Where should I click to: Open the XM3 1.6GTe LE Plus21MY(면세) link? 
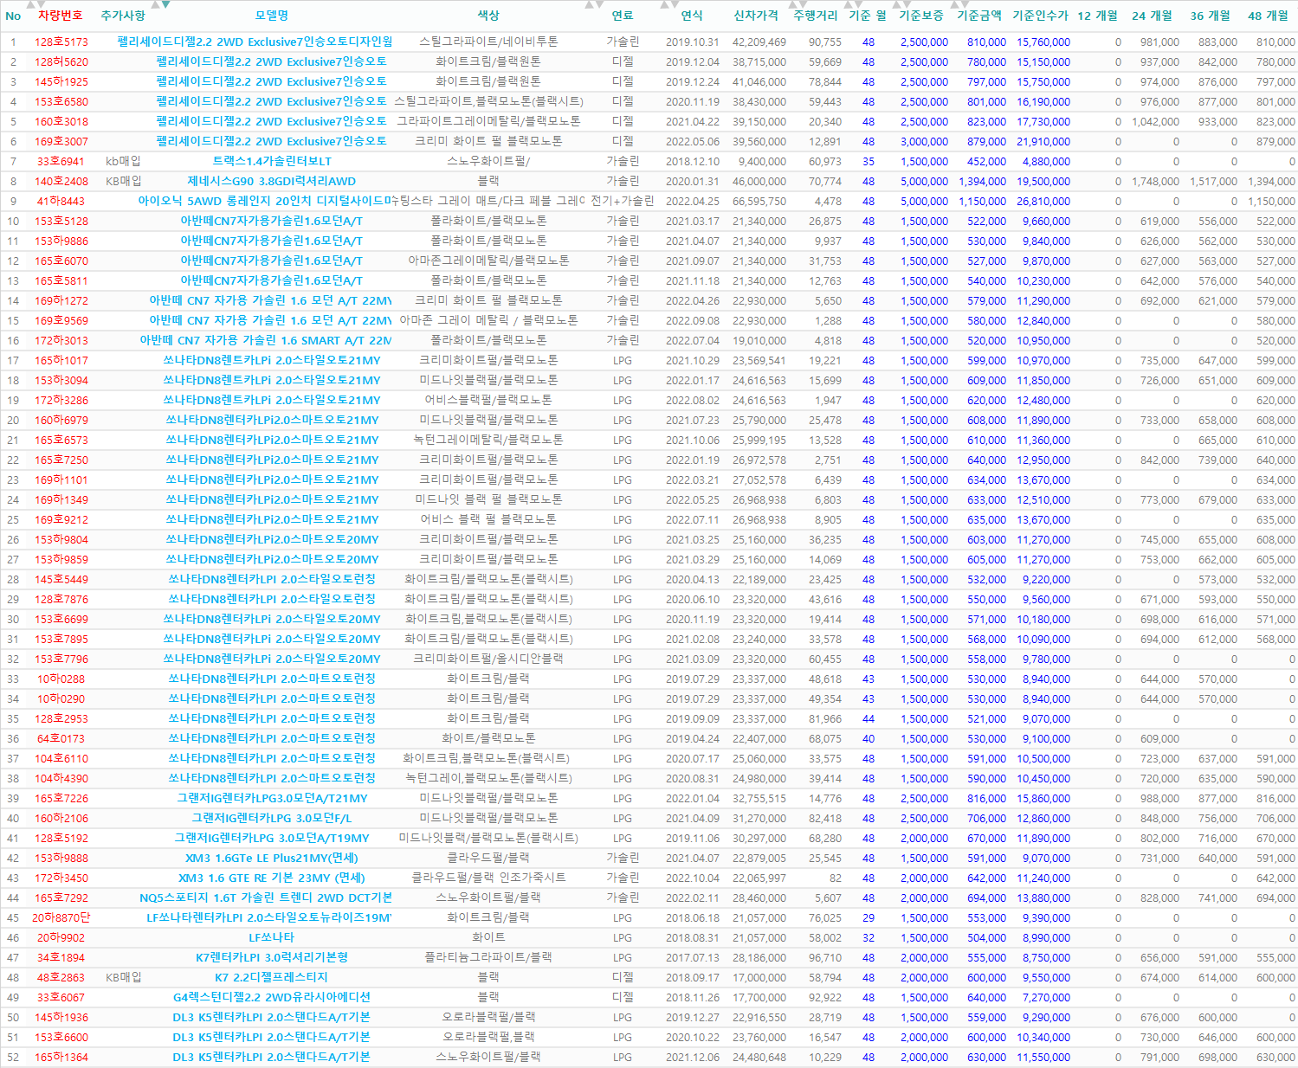[272, 858]
